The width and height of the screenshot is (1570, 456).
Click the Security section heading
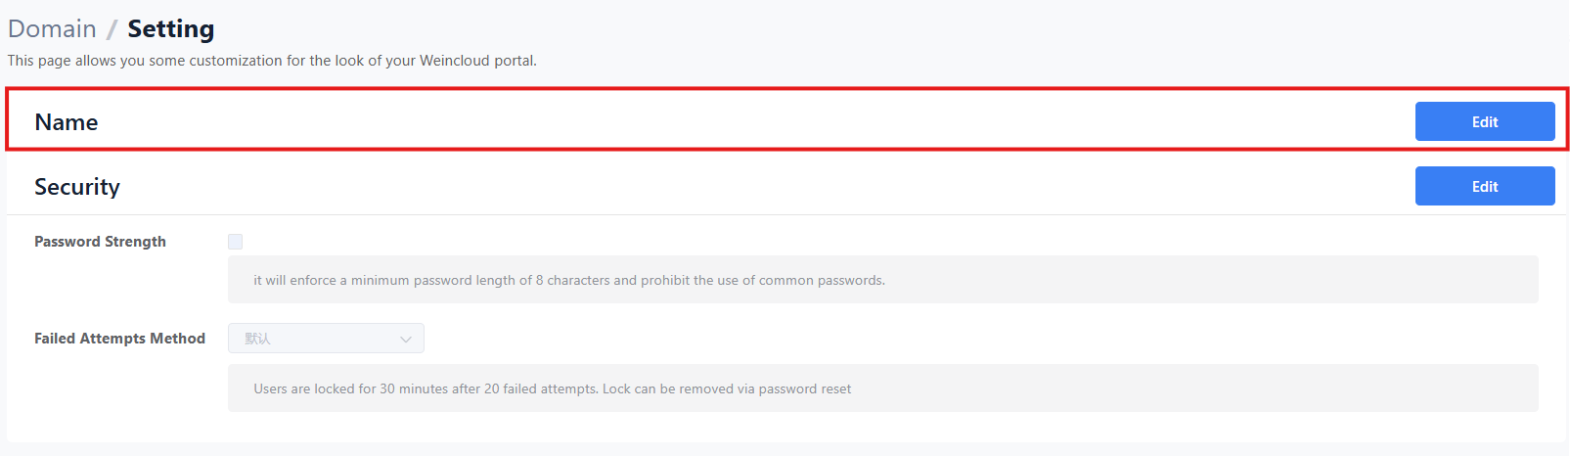77,187
